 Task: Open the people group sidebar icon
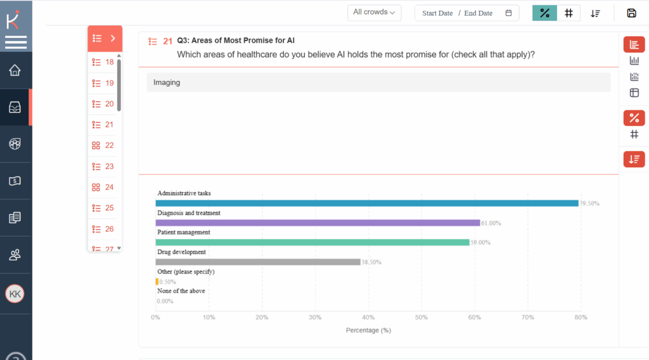pos(15,255)
